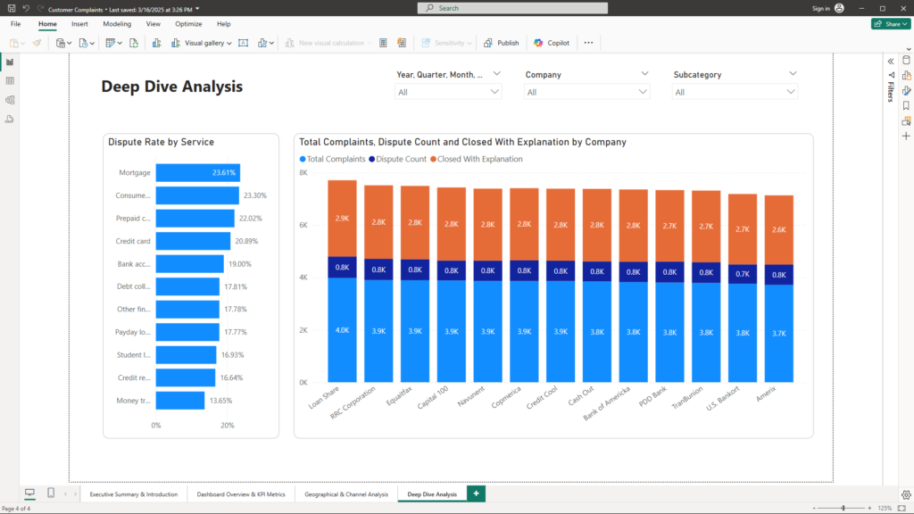Click the Save icon in title bar
Viewport: 914px width, 514px height.
11,8
